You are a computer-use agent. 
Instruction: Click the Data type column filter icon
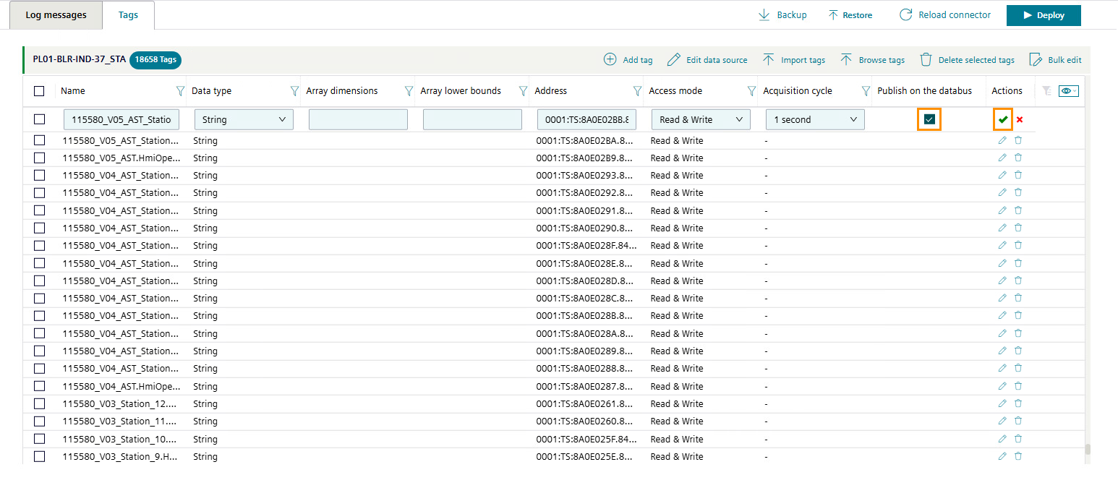click(x=294, y=91)
